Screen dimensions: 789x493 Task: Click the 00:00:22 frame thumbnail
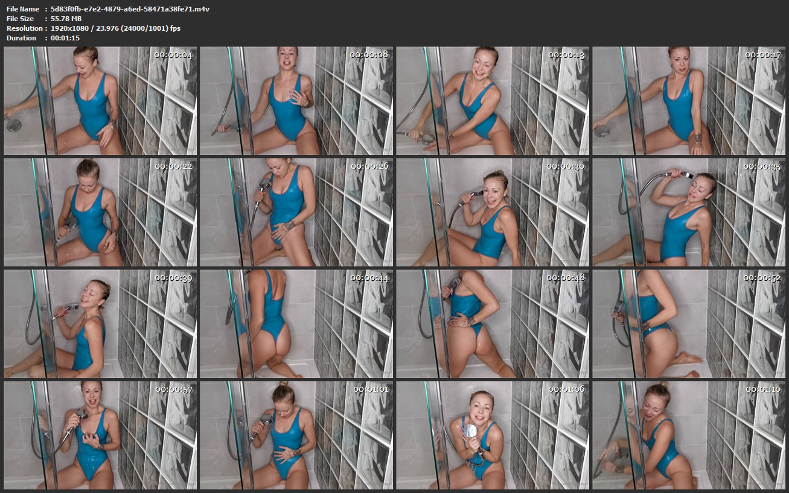[x=100, y=212]
